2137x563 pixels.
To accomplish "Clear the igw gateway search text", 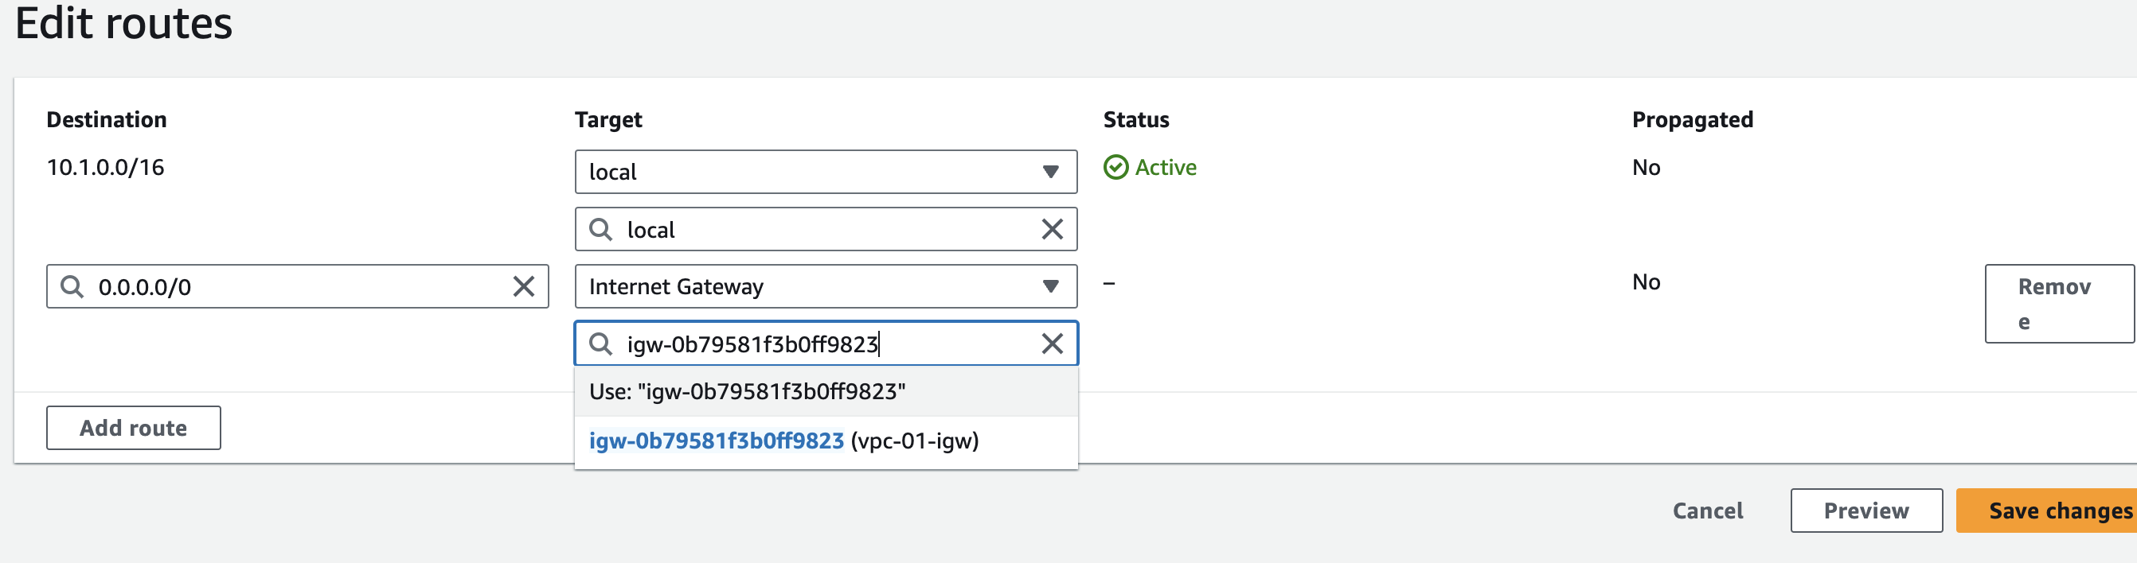I will click(1052, 344).
